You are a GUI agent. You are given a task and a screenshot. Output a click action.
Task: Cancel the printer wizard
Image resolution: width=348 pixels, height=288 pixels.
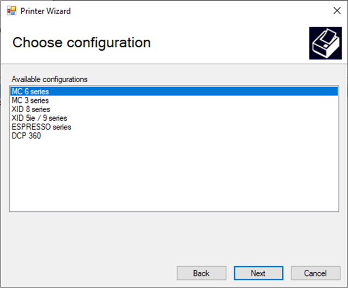click(x=315, y=273)
